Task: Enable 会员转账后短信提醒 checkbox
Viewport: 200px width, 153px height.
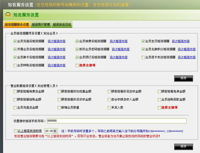Action: [15, 65]
